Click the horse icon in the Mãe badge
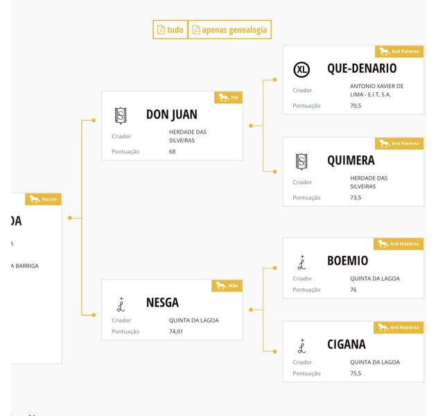 [221, 286]
